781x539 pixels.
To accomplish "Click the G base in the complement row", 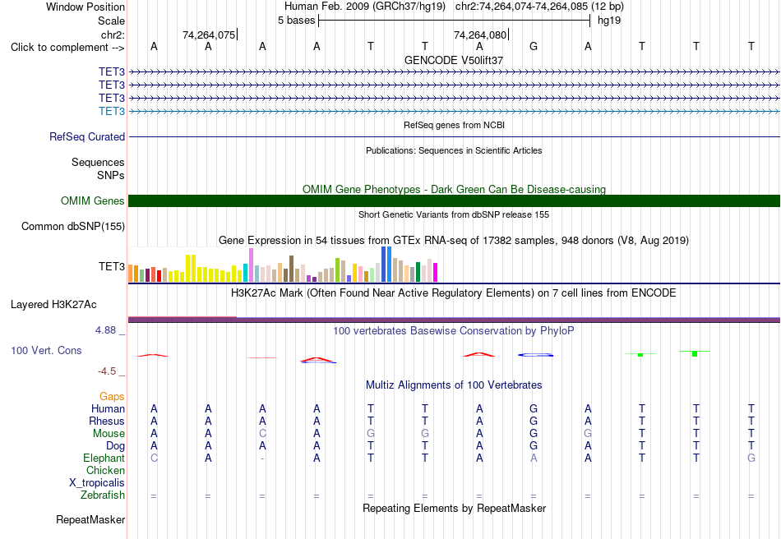I will [534, 46].
